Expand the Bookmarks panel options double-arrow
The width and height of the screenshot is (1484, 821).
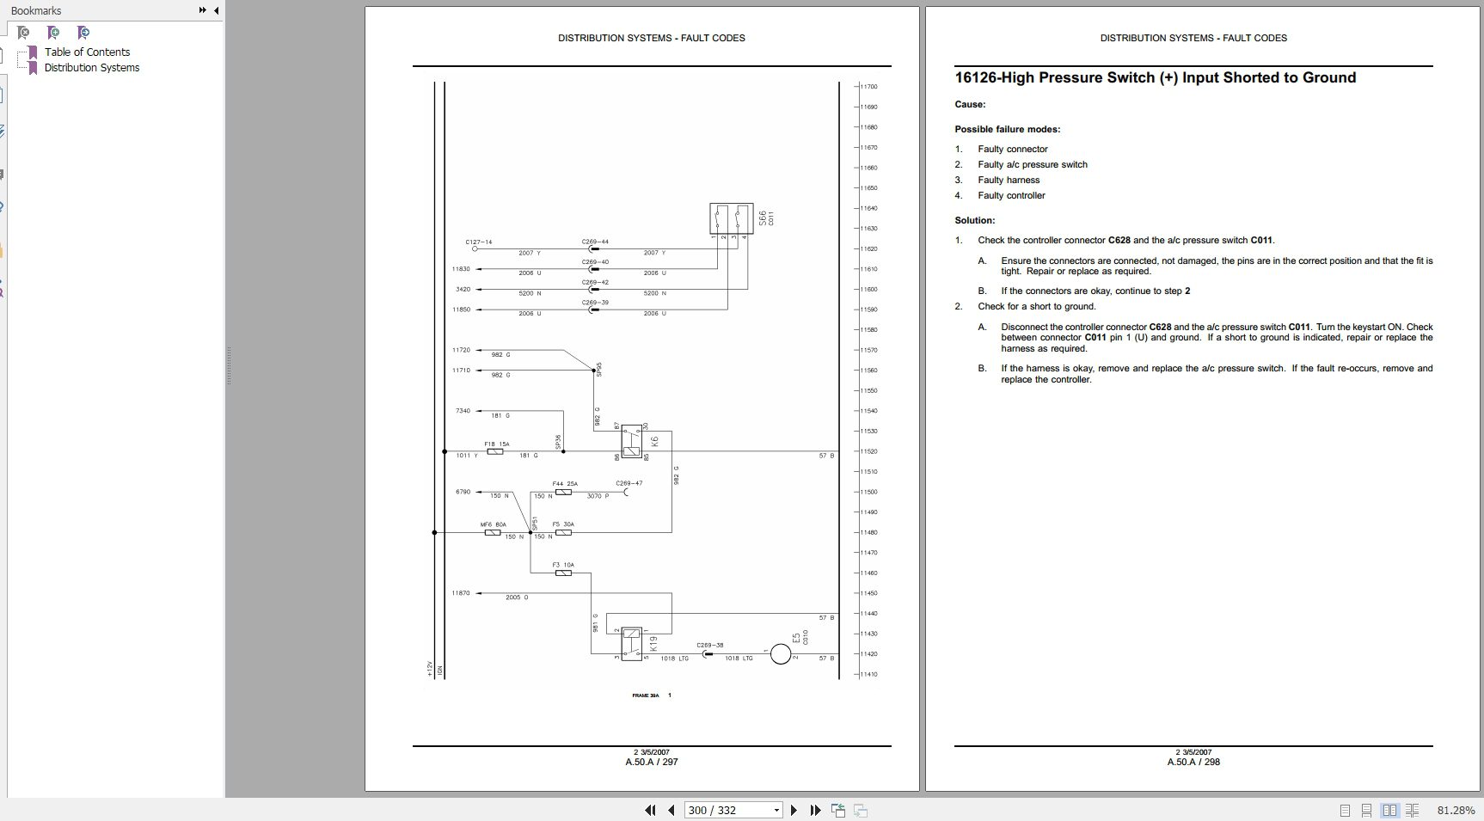[x=203, y=10]
